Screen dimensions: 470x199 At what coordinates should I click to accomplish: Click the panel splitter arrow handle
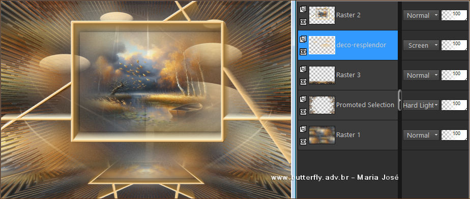pos(400,100)
